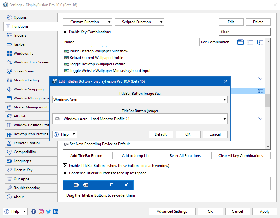Open the Help dropdown in Settings footer

click(x=15, y=211)
